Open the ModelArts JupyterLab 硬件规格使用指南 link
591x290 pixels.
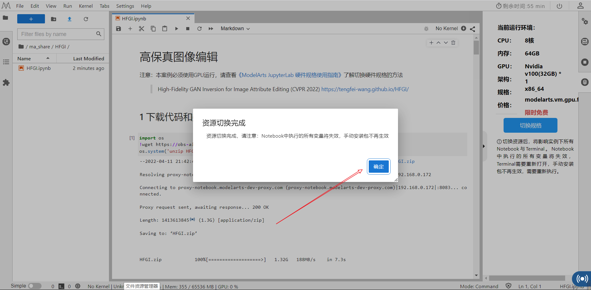coord(290,75)
